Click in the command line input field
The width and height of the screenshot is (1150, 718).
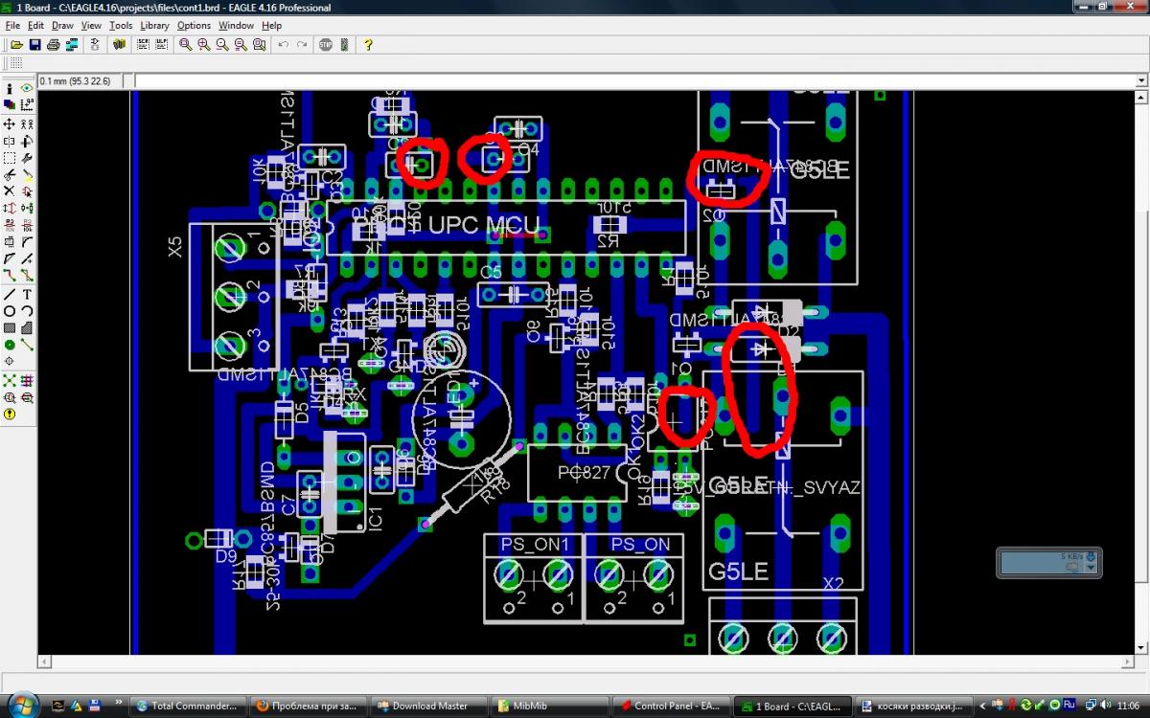pyautogui.click(x=632, y=81)
